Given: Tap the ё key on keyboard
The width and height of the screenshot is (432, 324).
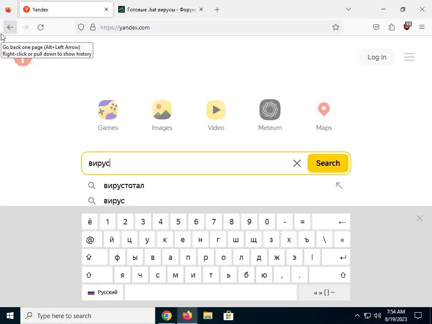Looking at the screenshot, I should pyautogui.click(x=90, y=222).
